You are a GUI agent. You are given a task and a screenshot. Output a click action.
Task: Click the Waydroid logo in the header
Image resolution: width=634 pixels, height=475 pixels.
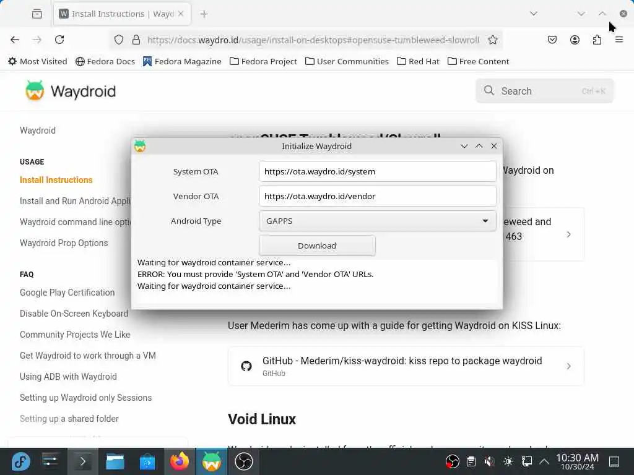(71, 91)
